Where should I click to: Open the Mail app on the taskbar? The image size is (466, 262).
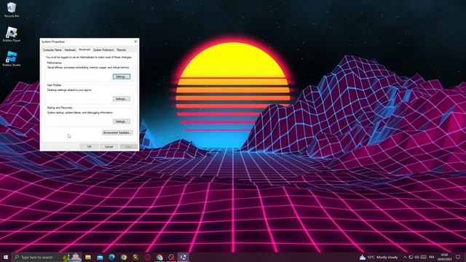[100, 257]
